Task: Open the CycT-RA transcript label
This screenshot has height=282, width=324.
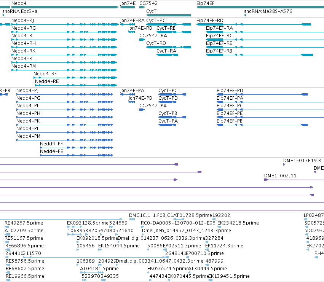Action: click(166, 51)
